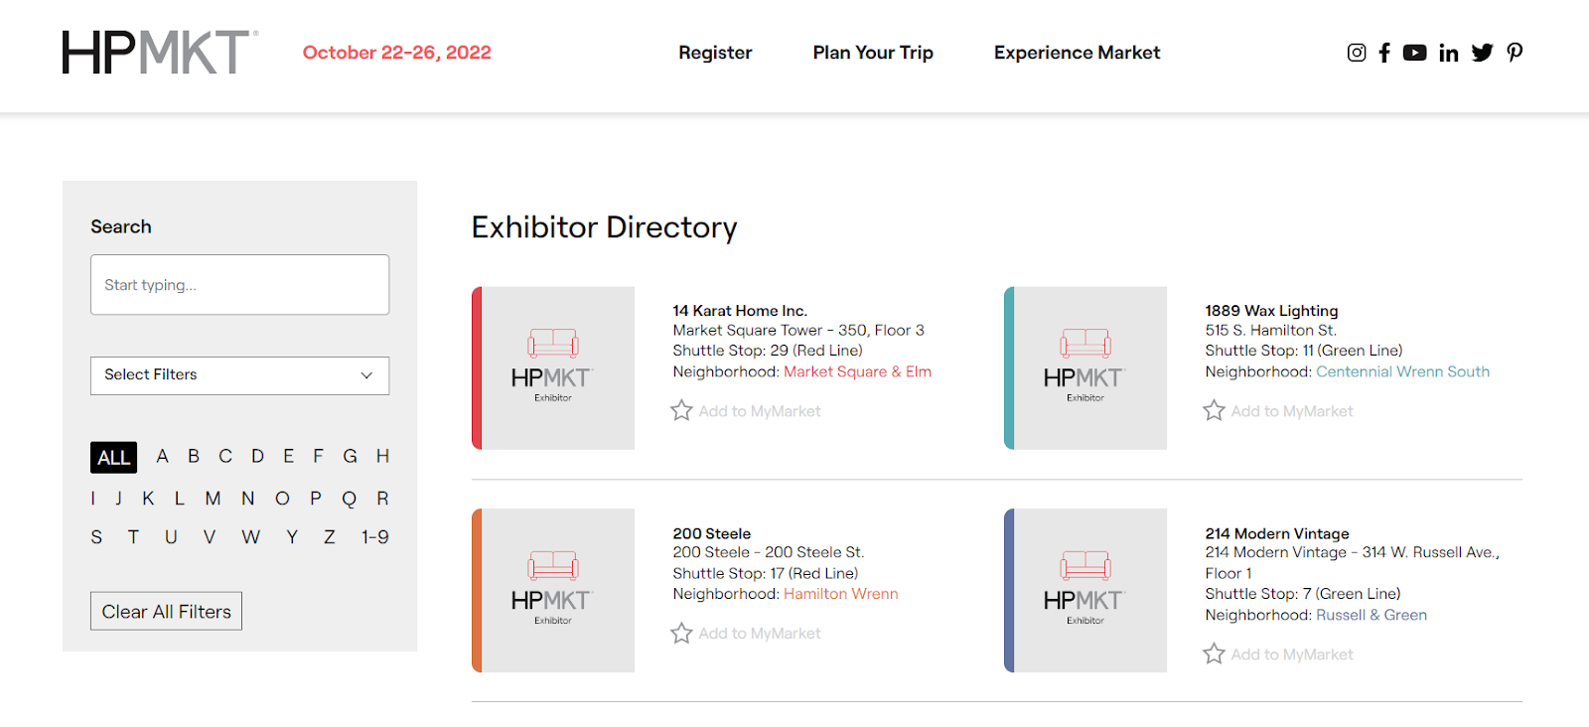Open the Plan Your Trip menu
The width and height of the screenshot is (1589, 727).
click(x=873, y=53)
